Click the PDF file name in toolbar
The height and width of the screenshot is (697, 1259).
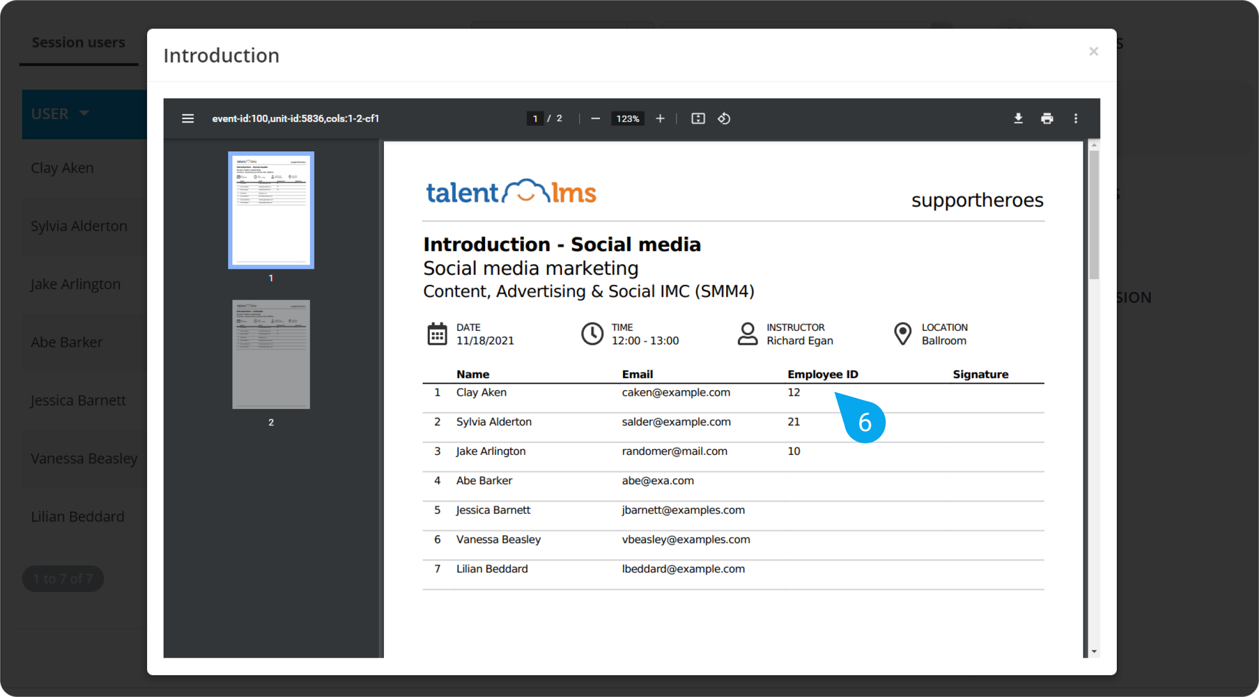295,119
